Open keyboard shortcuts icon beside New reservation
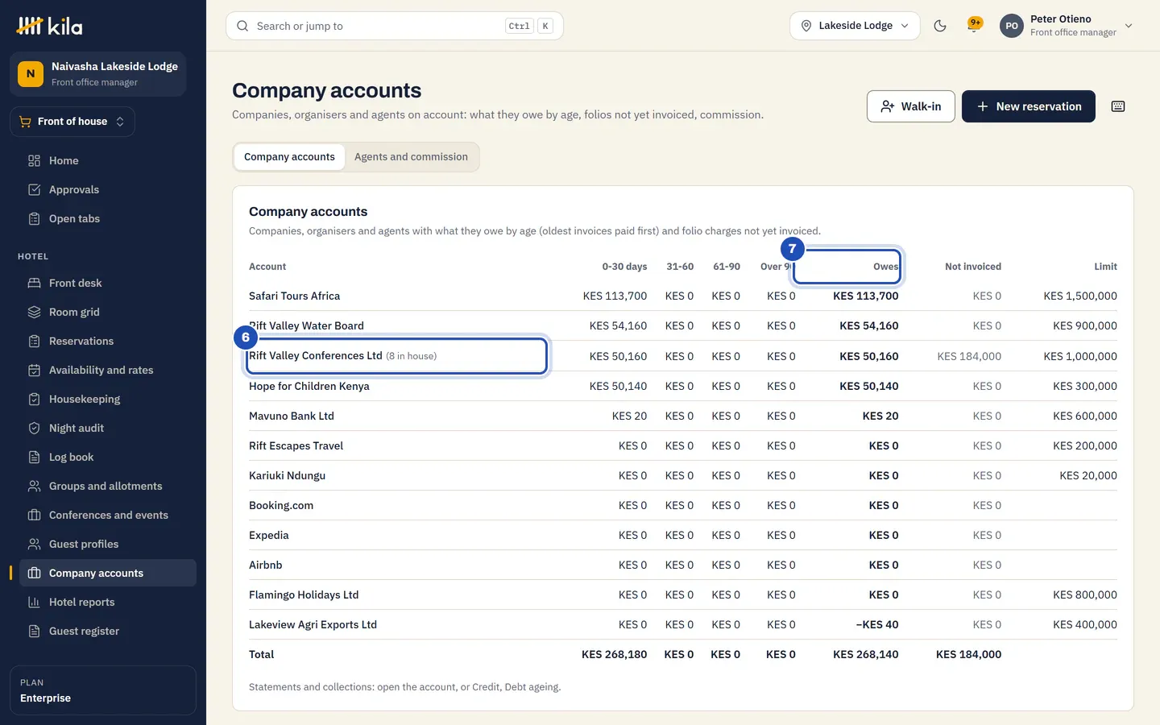This screenshot has width=1160, height=725. click(1118, 106)
